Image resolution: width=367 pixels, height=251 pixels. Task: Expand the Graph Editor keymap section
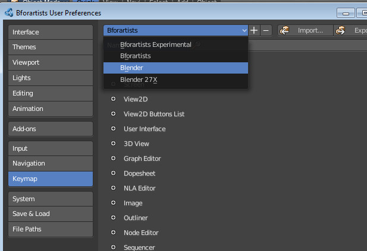coord(113,158)
